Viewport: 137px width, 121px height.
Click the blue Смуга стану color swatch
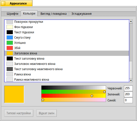point(10,38)
